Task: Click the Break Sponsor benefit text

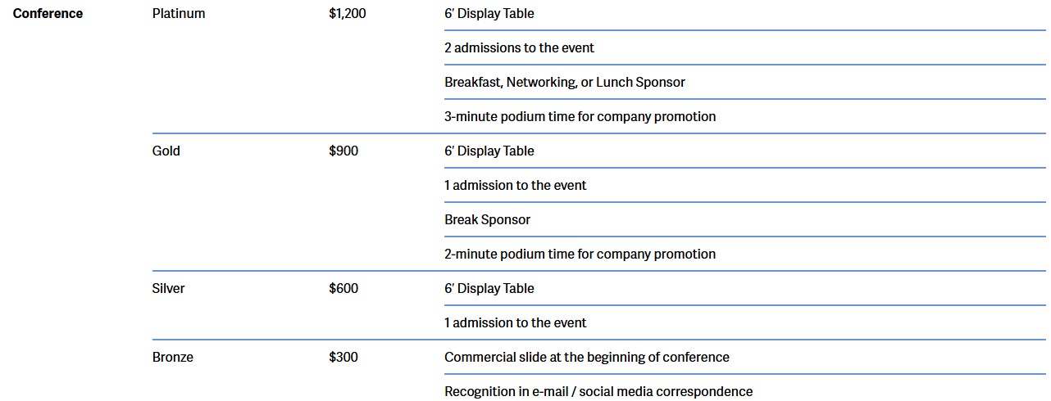Action: (x=487, y=220)
